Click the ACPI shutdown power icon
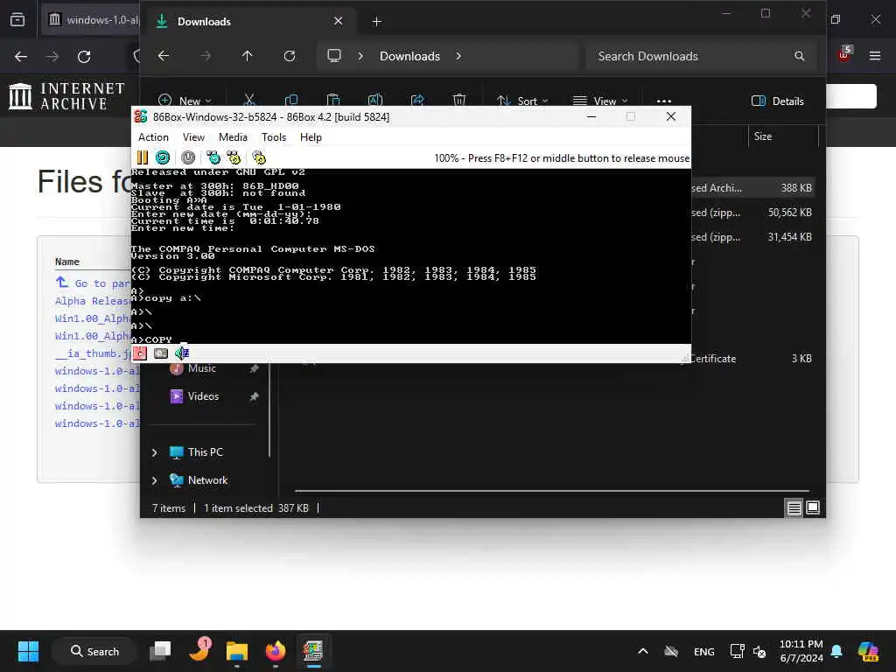896x672 pixels. tap(188, 157)
